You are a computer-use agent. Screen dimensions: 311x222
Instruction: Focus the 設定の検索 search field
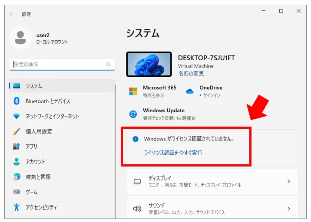(62, 64)
